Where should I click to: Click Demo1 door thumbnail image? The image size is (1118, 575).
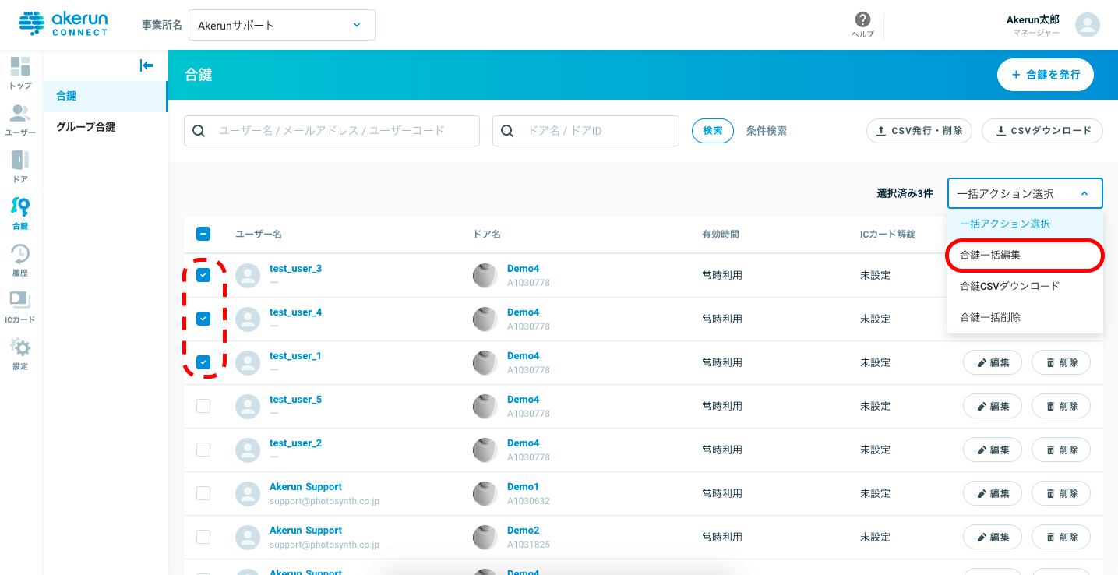pyautogui.click(x=485, y=493)
